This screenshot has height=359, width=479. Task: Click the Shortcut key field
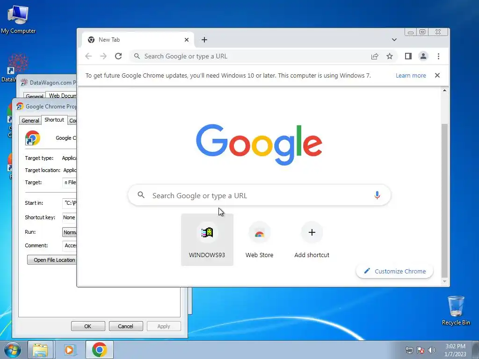click(x=70, y=217)
